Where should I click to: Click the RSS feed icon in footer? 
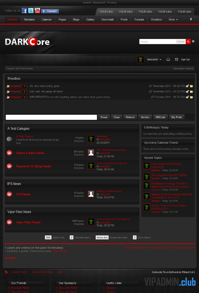pyautogui.click(x=6, y=272)
